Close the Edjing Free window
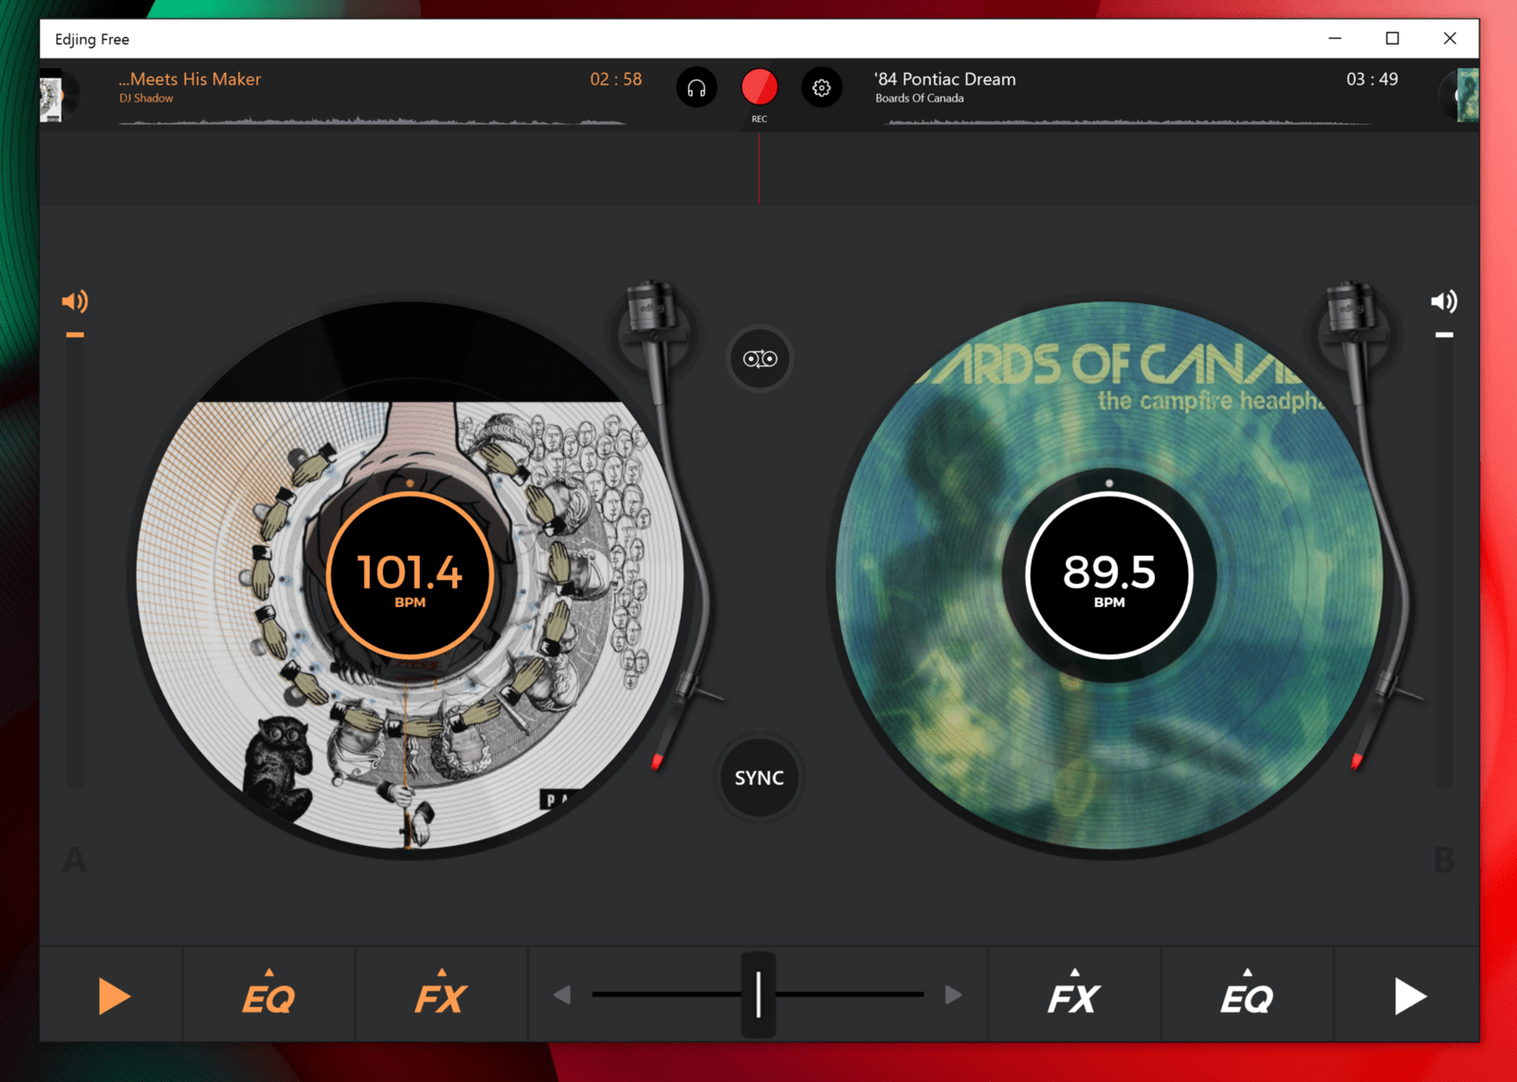This screenshot has height=1082, width=1517. pos(1450,39)
